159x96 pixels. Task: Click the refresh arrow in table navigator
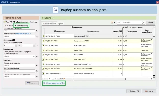tap(62, 79)
